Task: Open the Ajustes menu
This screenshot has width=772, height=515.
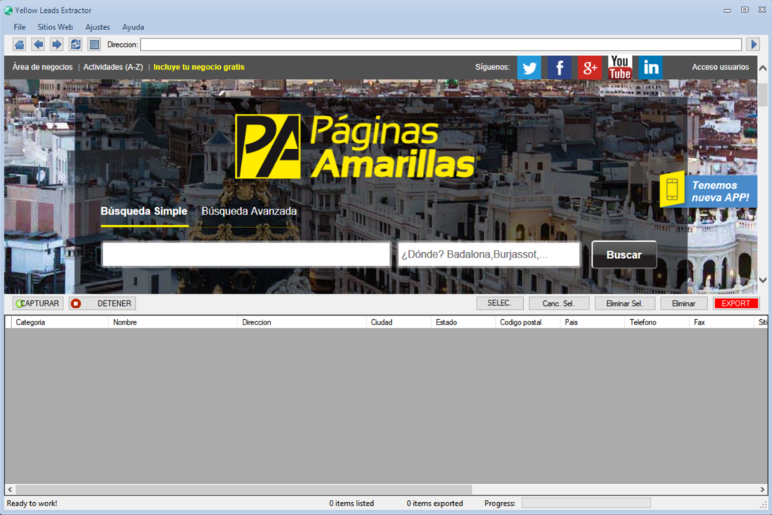Action: coord(97,27)
